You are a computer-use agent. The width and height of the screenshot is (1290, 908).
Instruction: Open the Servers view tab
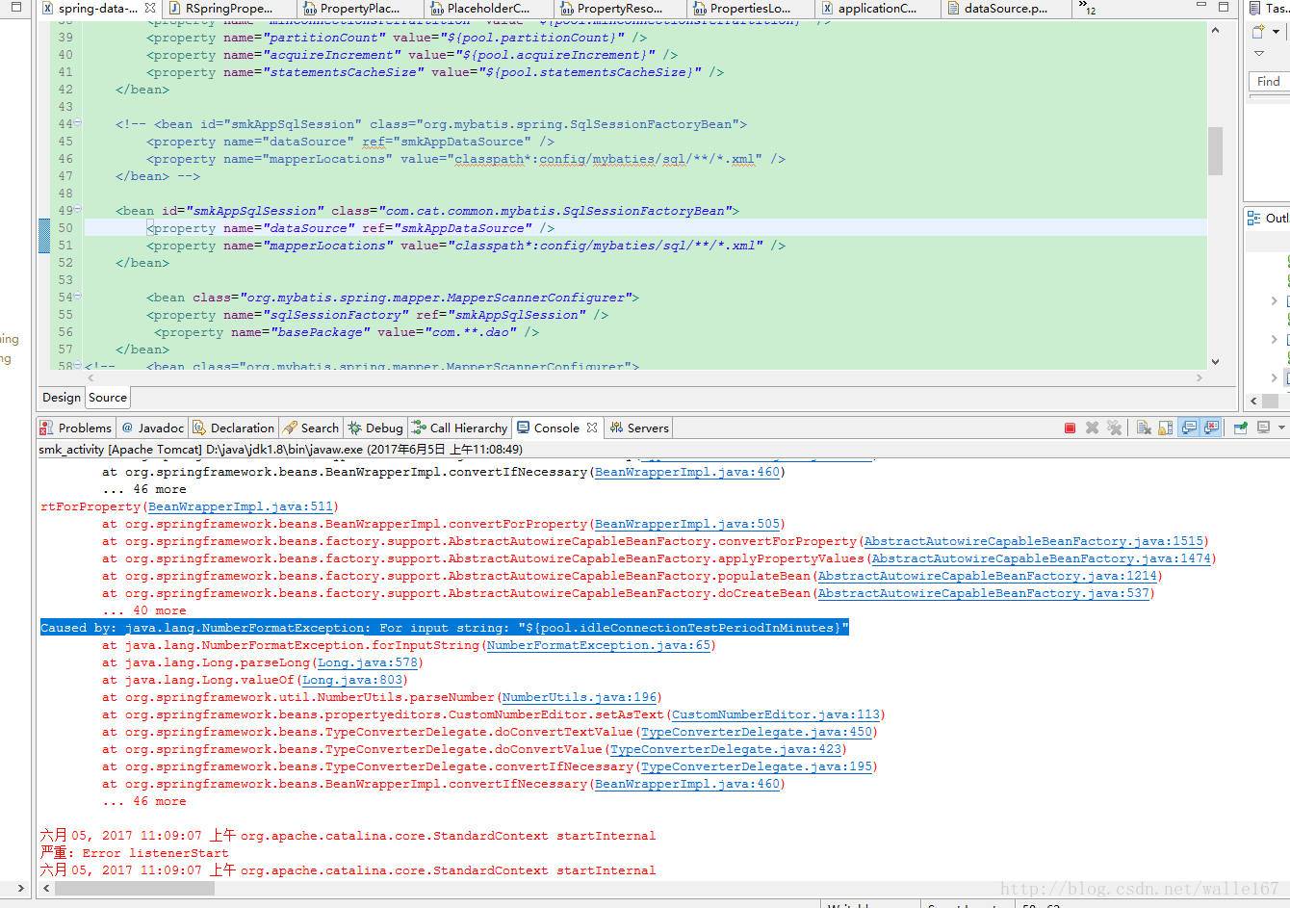click(639, 428)
